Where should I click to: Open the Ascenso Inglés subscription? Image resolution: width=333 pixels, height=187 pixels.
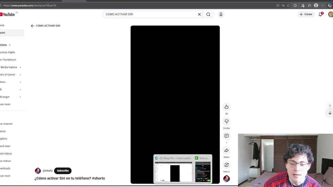coord(8,52)
